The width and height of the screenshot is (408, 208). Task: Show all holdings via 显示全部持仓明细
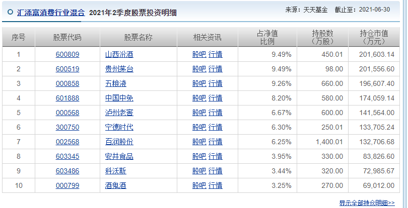(367, 202)
